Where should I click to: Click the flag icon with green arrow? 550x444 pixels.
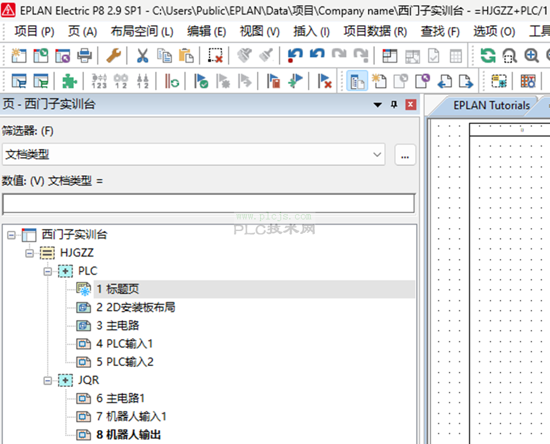(295, 81)
